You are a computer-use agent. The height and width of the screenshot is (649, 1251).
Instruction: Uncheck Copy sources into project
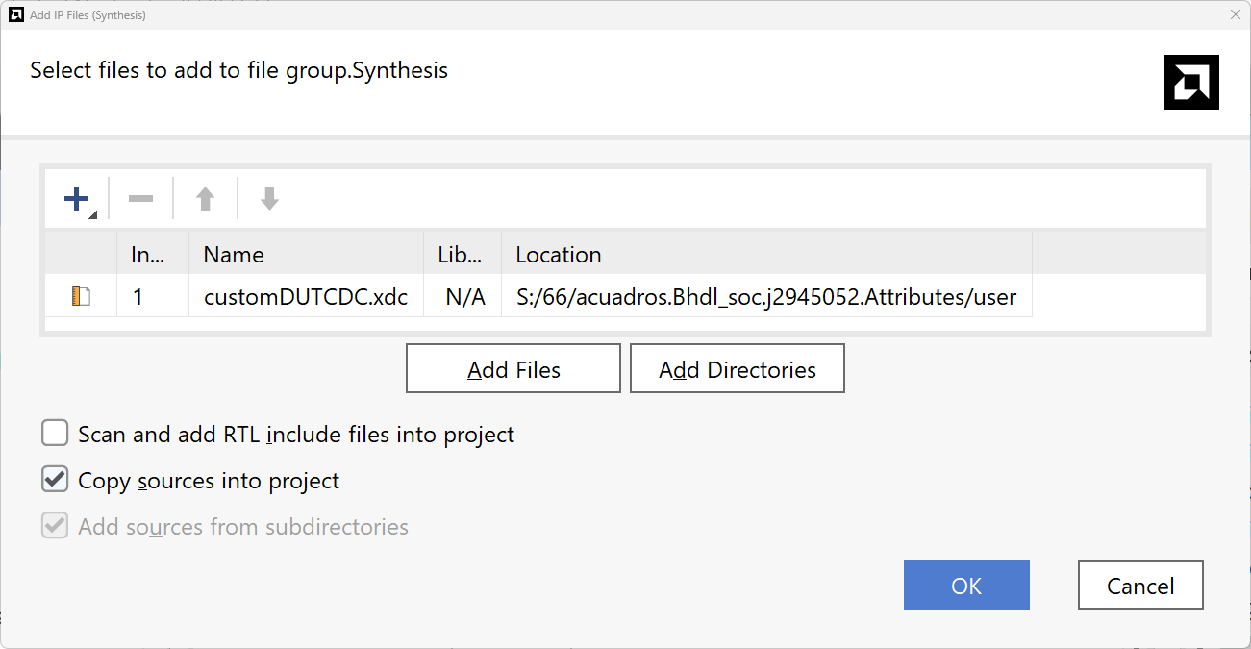click(x=55, y=480)
